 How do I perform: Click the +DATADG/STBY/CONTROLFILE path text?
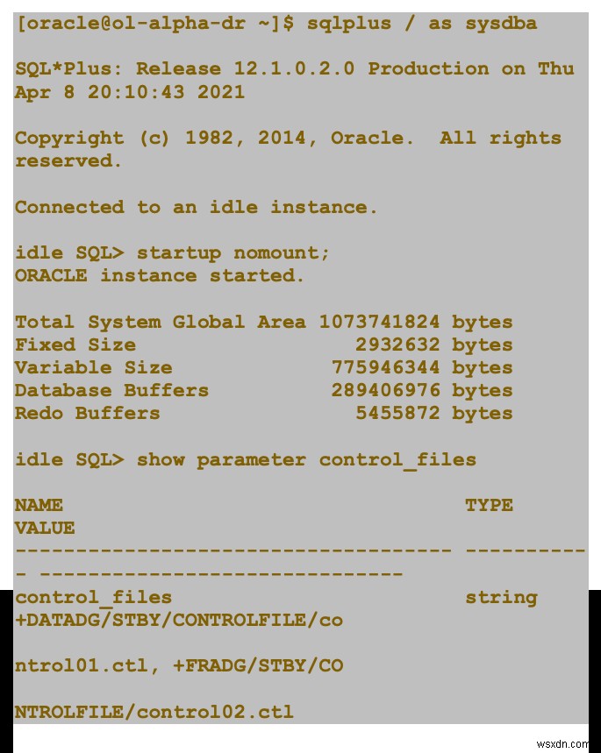click(x=179, y=621)
